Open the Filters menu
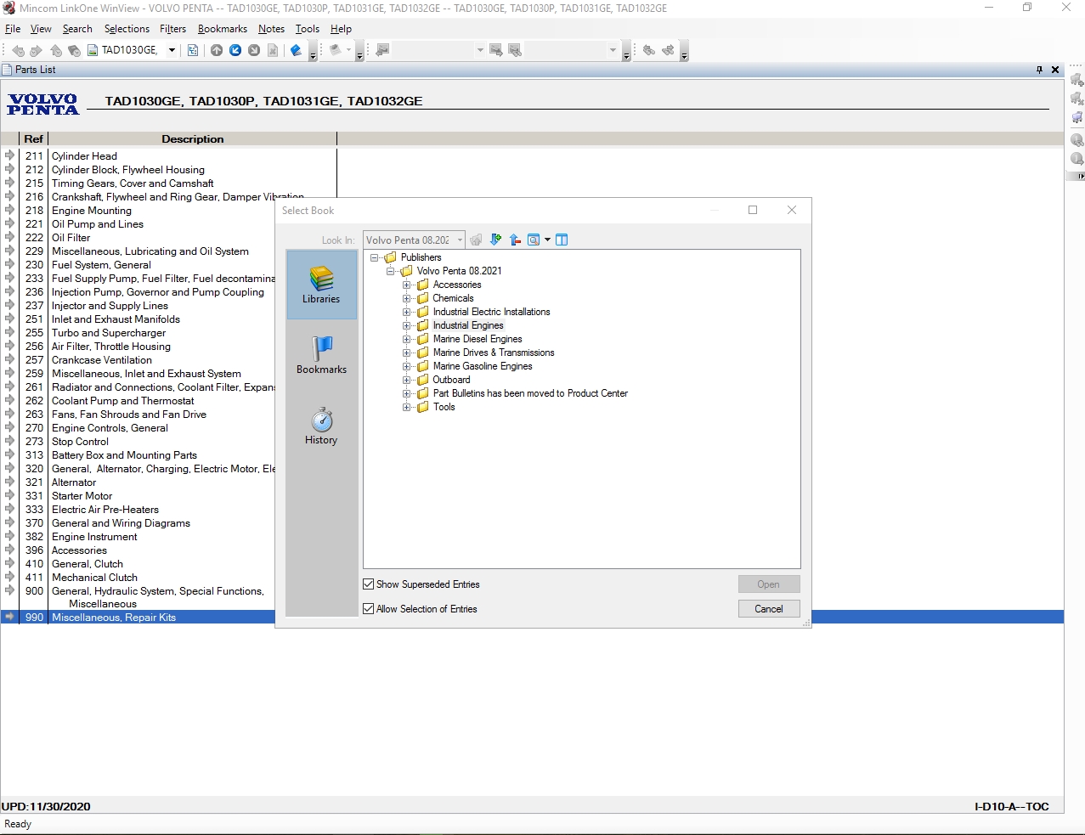Viewport: 1085px width, 835px height. point(172,29)
